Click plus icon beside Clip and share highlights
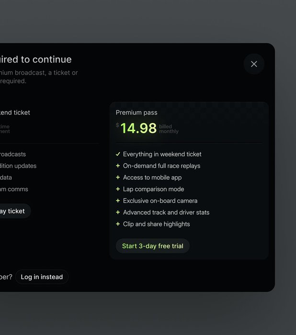Image resolution: width=296 pixels, height=335 pixels. (x=118, y=224)
